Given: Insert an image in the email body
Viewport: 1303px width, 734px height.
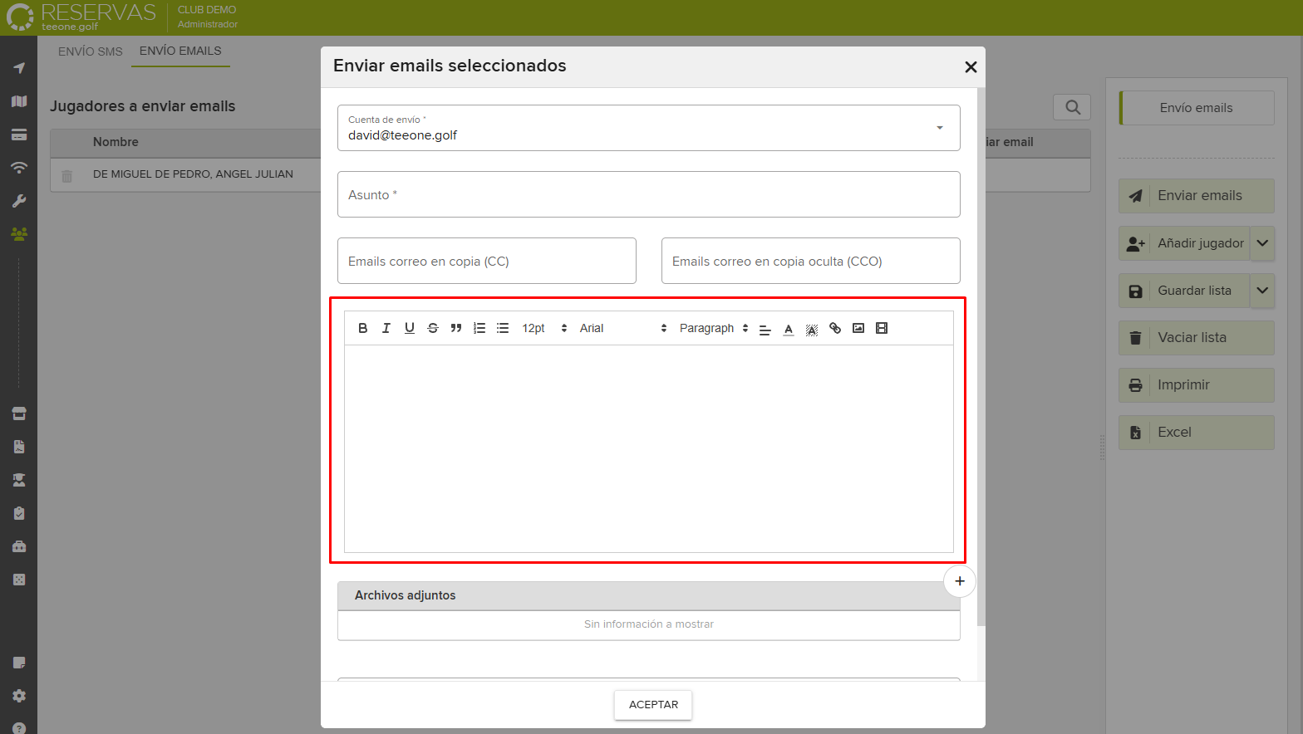Looking at the screenshot, I should tap(858, 328).
